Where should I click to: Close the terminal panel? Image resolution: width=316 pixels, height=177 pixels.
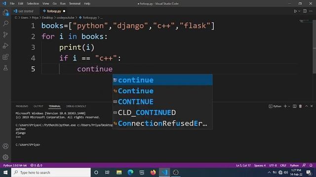click(312, 106)
